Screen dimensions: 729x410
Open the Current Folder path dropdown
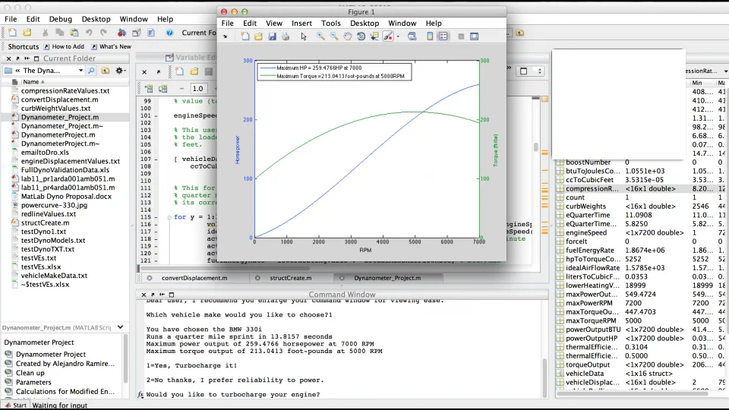(80, 71)
